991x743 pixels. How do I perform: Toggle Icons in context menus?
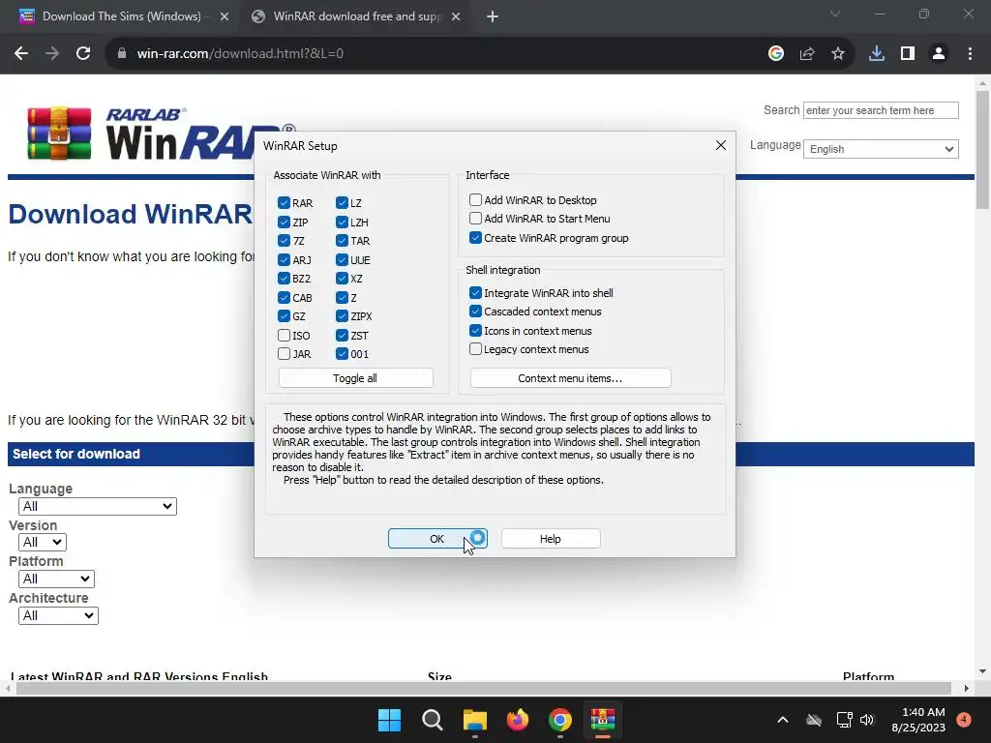click(x=475, y=331)
